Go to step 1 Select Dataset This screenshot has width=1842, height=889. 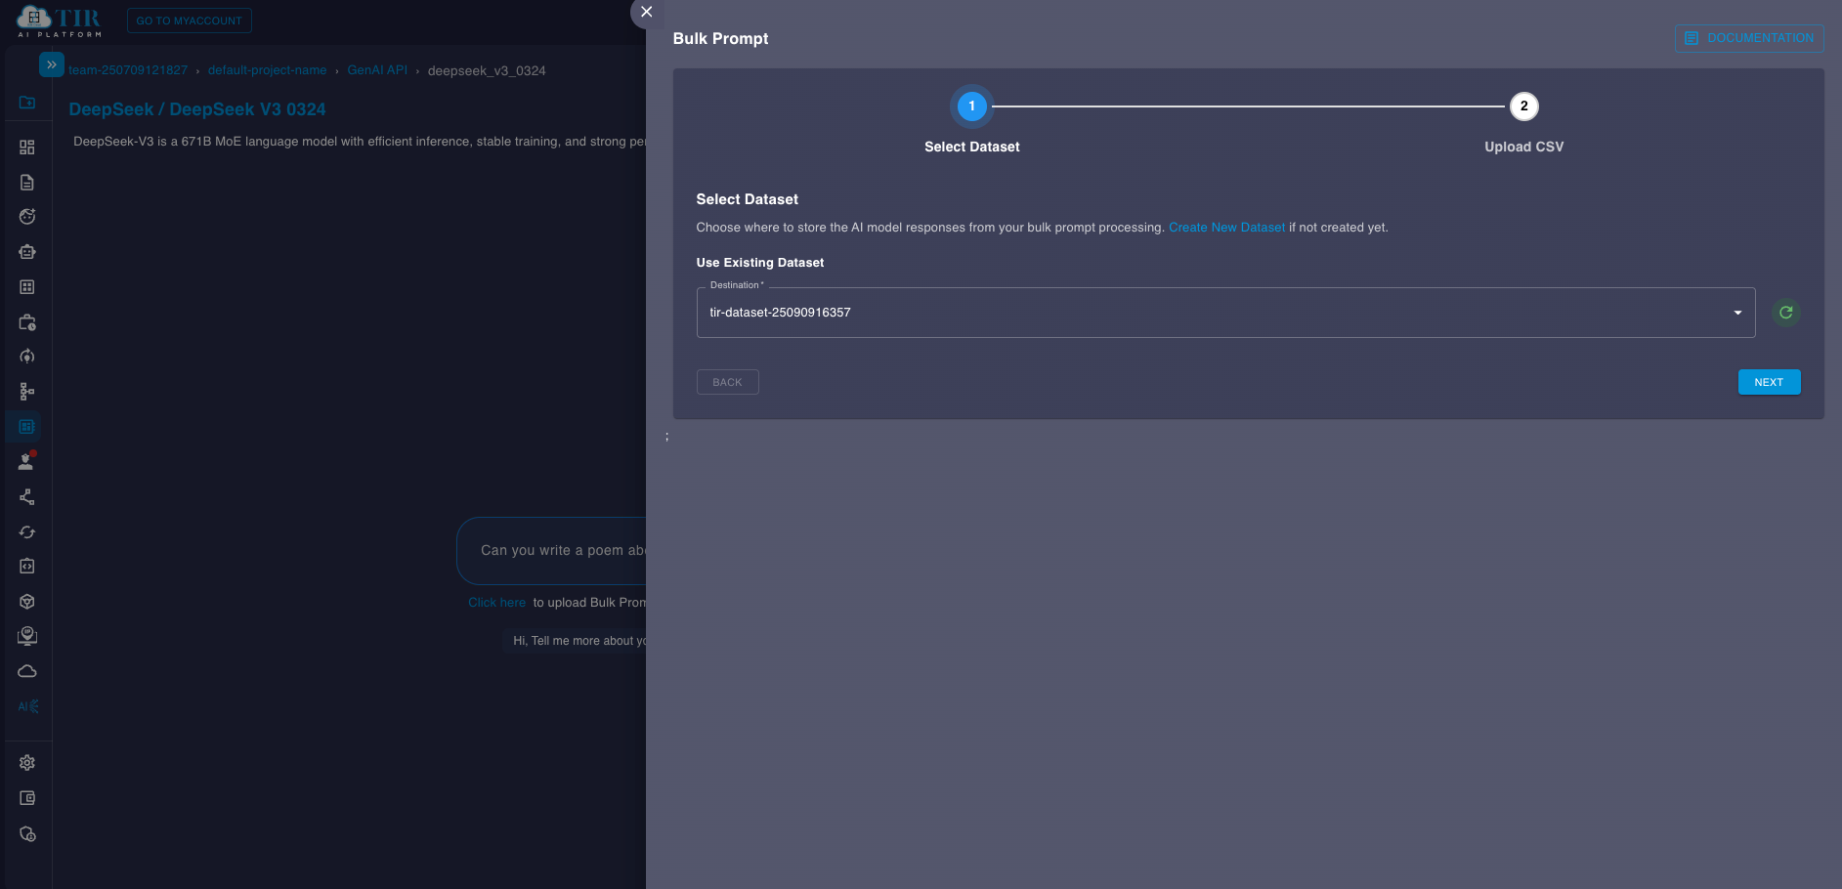coord(971,106)
